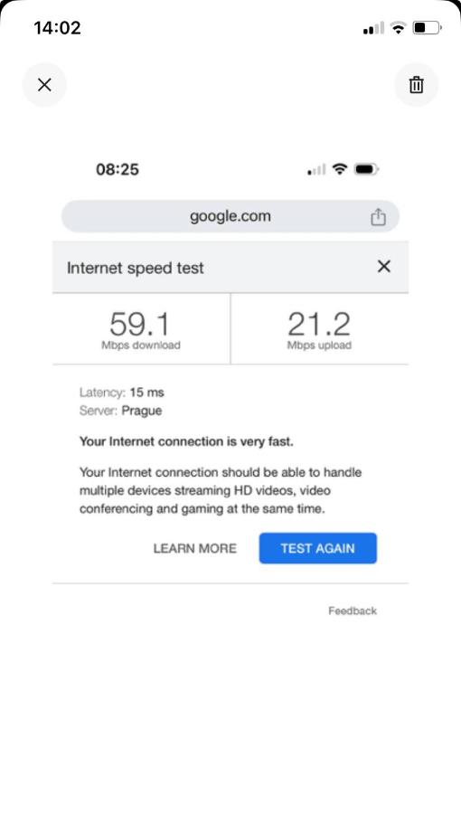Viewport: 461px width, 814px height.
Task: Tap the inner screenshot battery icon
Action: point(367,169)
